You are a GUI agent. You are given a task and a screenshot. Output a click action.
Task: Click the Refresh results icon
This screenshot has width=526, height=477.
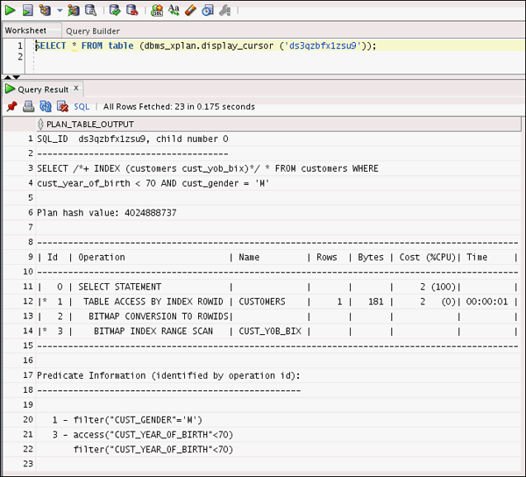point(45,106)
